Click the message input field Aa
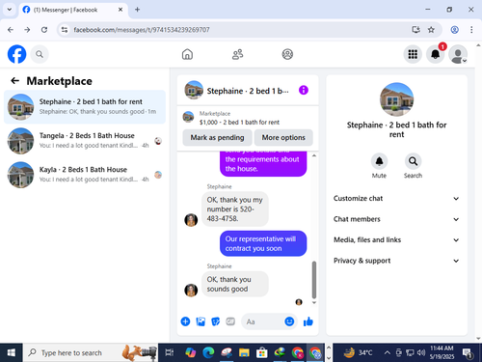Image resolution: width=482 pixels, height=362 pixels. click(263, 321)
